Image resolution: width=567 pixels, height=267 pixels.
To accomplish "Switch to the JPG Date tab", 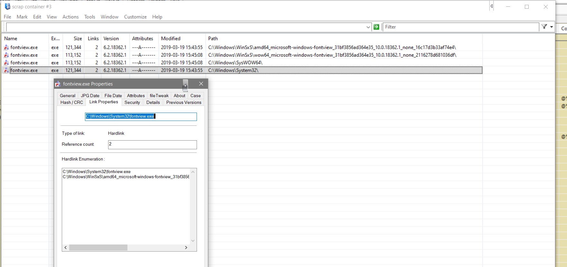I will (x=90, y=96).
